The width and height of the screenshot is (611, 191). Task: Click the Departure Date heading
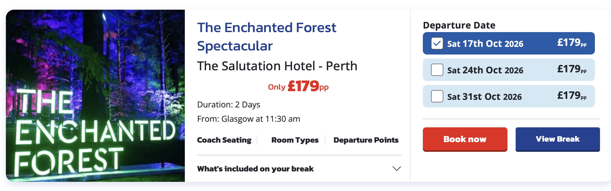pyautogui.click(x=459, y=25)
